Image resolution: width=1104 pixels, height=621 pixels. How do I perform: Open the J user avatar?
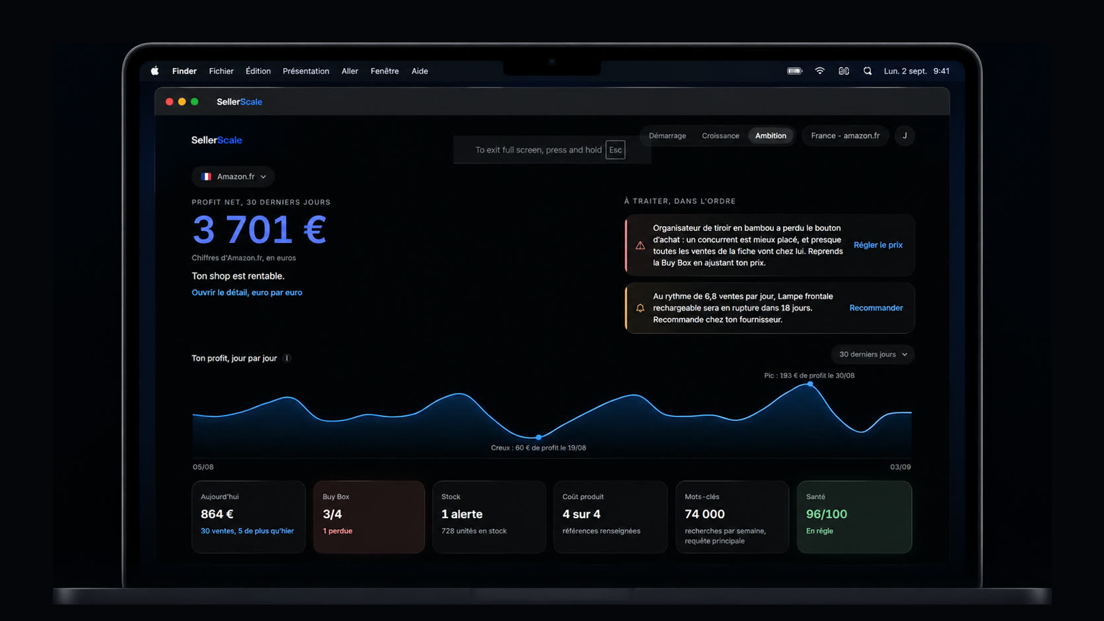(905, 135)
